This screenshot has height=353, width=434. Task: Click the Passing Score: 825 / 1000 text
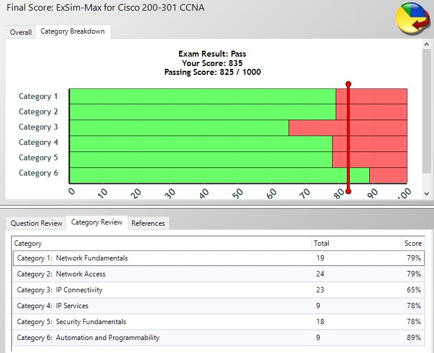(x=213, y=72)
